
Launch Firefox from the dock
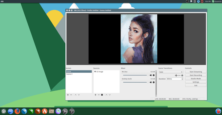pyautogui.click(x=17, y=111)
